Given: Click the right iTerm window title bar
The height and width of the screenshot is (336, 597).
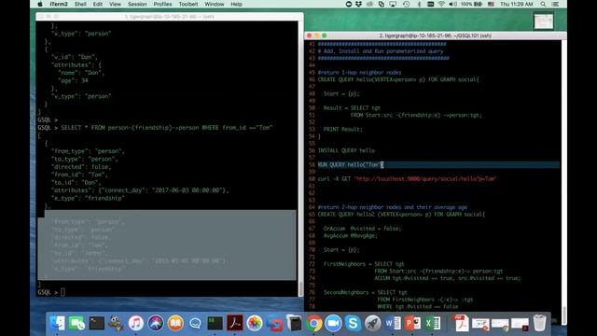Looking at the screenshot, I should tap(436, 35).
